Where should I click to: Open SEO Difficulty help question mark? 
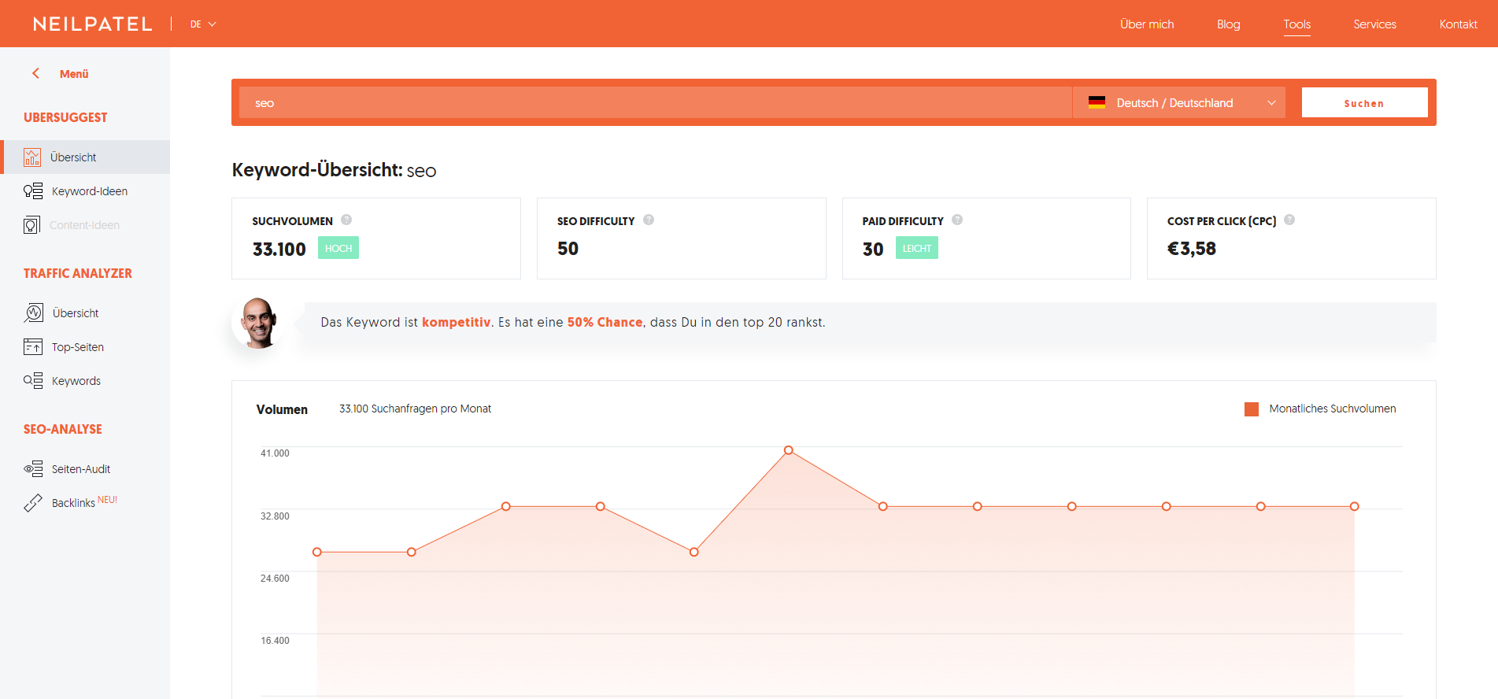click(x=649, y=220)
